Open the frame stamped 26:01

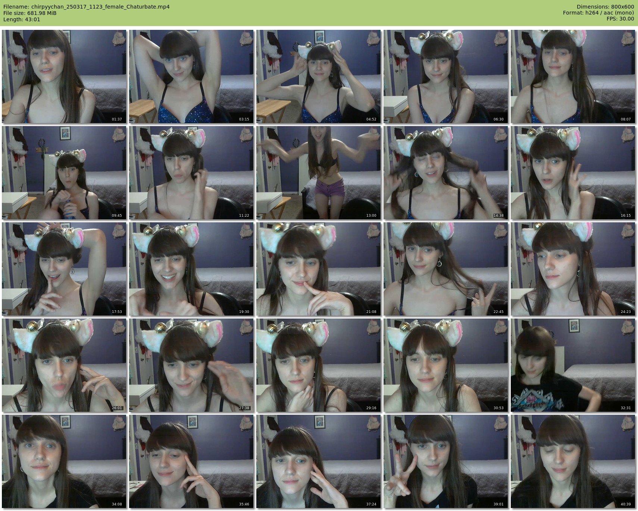click(64, 365)
